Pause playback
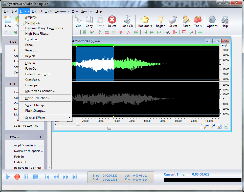Viewport: 244px width, 192px height. 27,177
